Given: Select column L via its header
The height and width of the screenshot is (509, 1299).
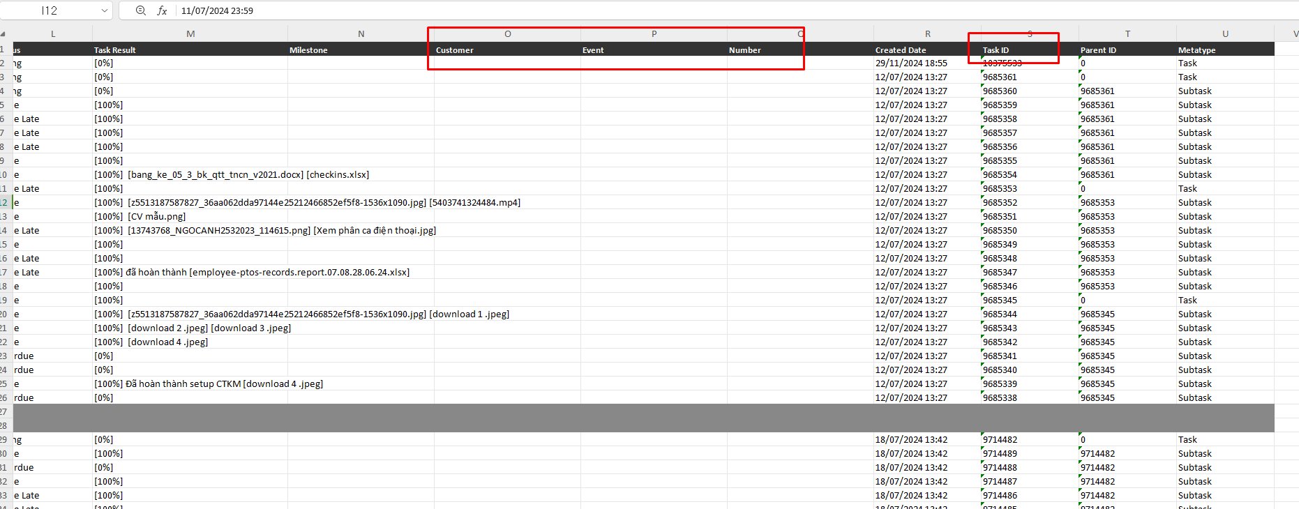Looking at the screenshot, I should 53,33.
